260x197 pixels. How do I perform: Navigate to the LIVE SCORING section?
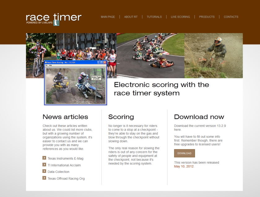(x=180, y=17)
